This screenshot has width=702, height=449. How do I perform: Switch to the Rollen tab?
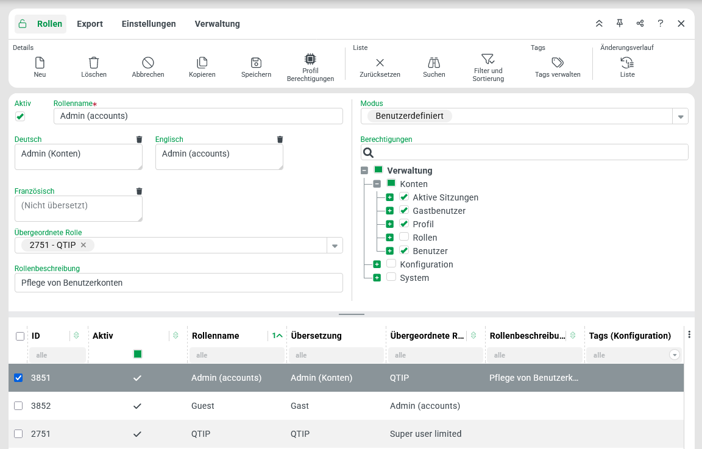[x=41, y=24]
